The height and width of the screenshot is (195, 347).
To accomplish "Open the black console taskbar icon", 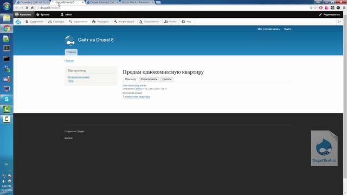I will (x=7, y=58).
